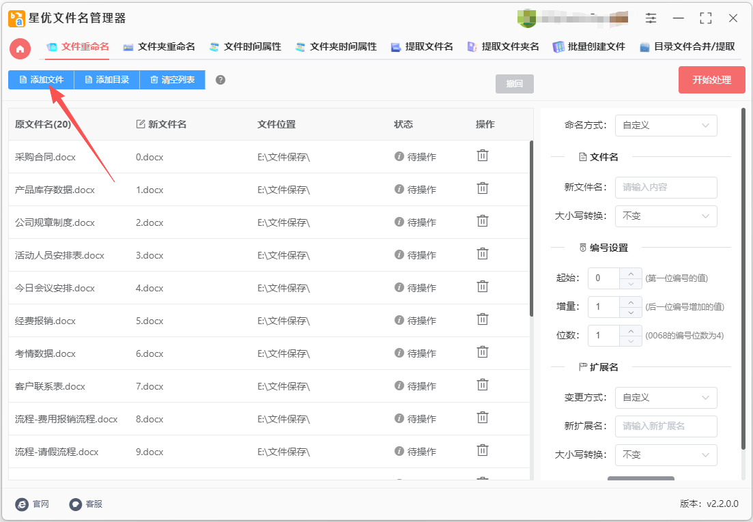Click the 状态 column header
This screenshot has height=522, width=753.
(403, 124)
